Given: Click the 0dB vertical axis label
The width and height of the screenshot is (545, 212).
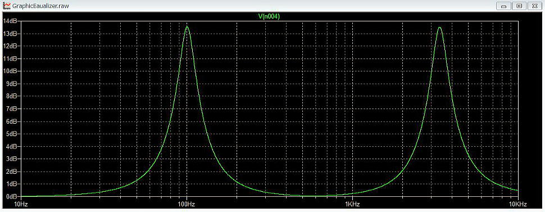Looking at the screenshot, I should click(x=11, y=197).
